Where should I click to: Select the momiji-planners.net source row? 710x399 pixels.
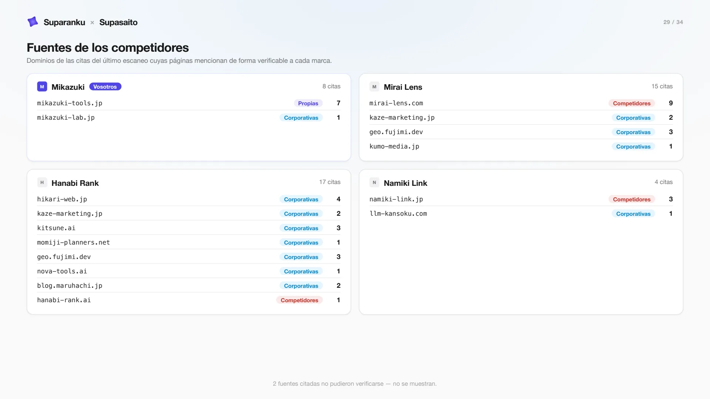189,242
